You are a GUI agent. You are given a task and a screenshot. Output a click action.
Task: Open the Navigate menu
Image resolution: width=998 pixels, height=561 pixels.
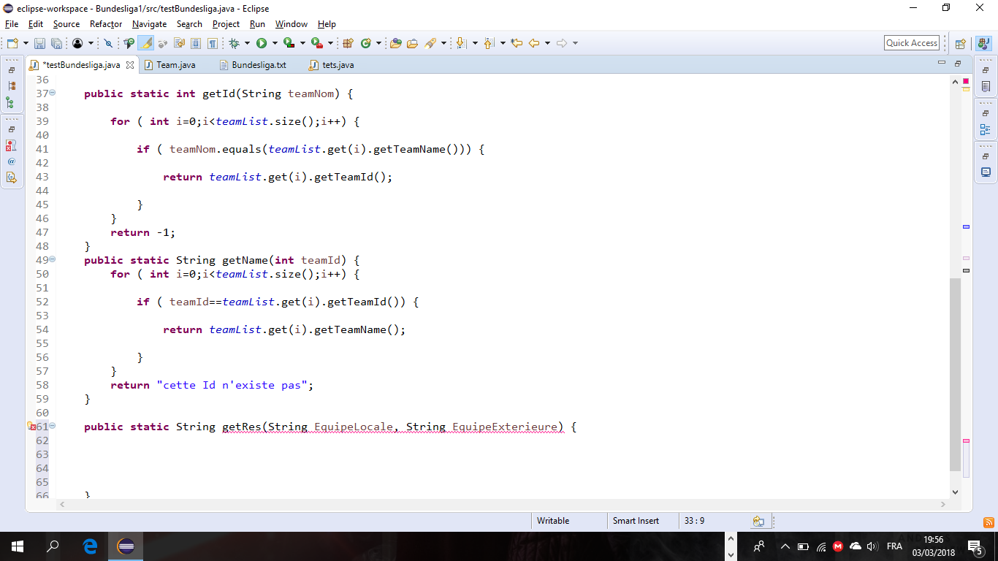coord(149,24)
